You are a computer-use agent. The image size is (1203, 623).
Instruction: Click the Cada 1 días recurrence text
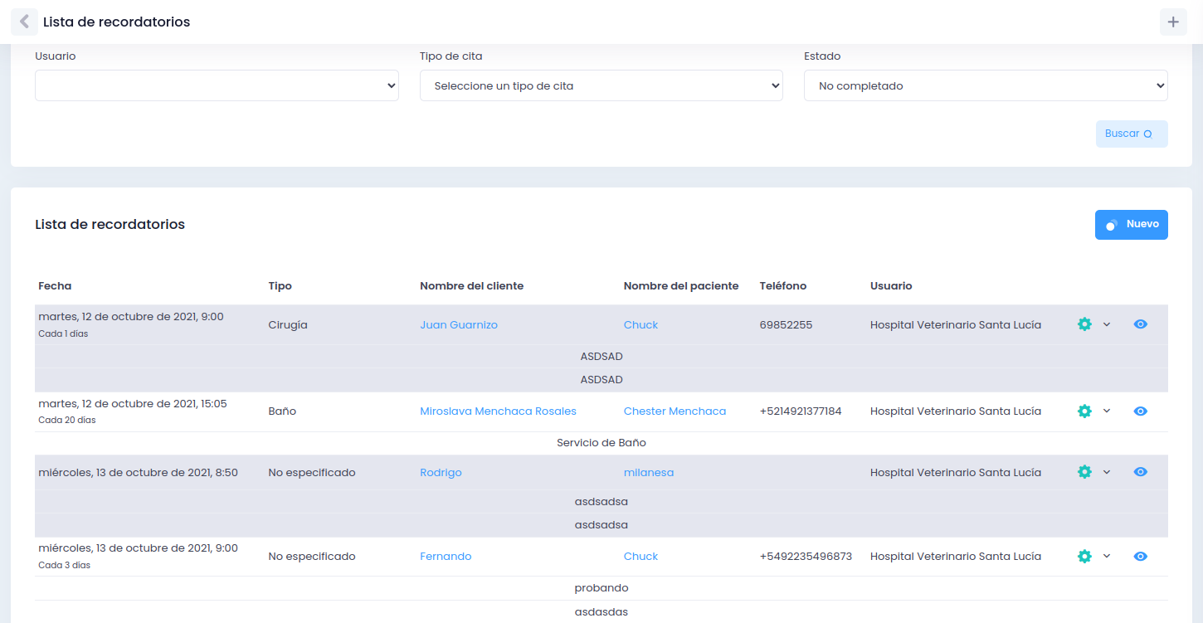(x=63, y=334)
